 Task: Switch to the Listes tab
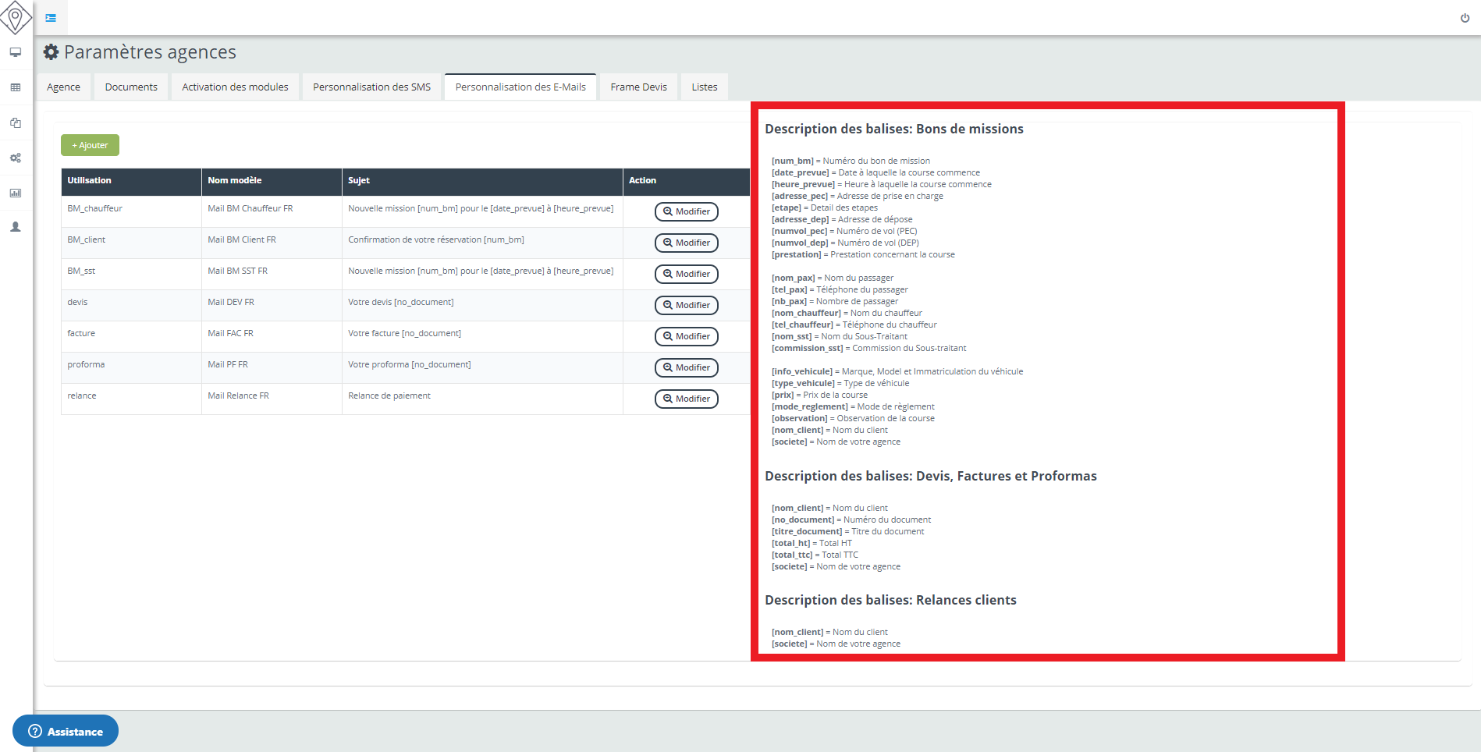tap(704, 87)
